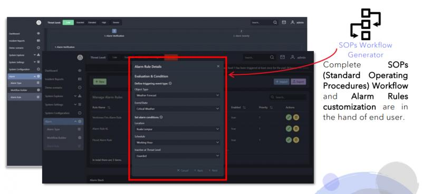422x194 pixels.
Task: Open Demo scenario icon in back window sidebar
Action: [39, 48]
